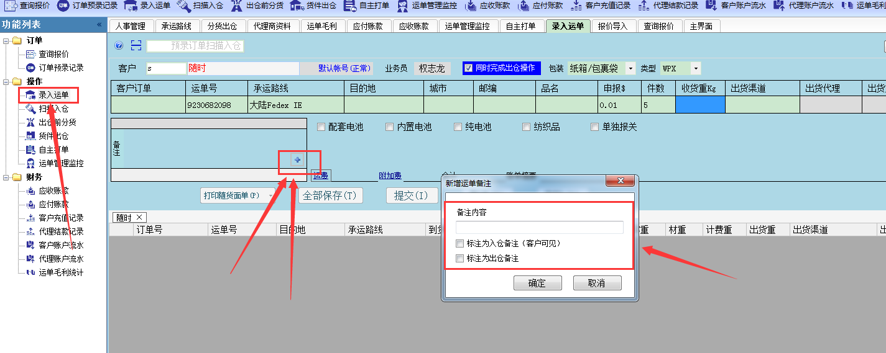Screen dimensions: 886x353
Task: Open 扫描入仓 from the top toolbar
Action: [183, 6]
